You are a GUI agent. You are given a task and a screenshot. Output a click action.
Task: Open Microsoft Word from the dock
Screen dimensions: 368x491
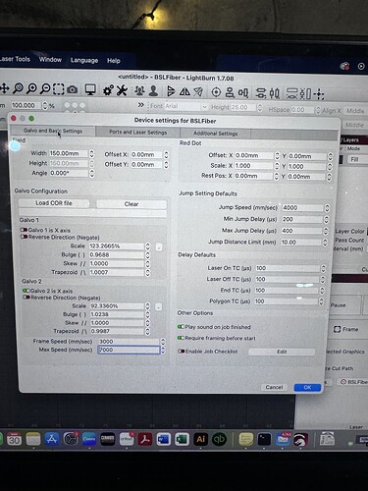164,439
